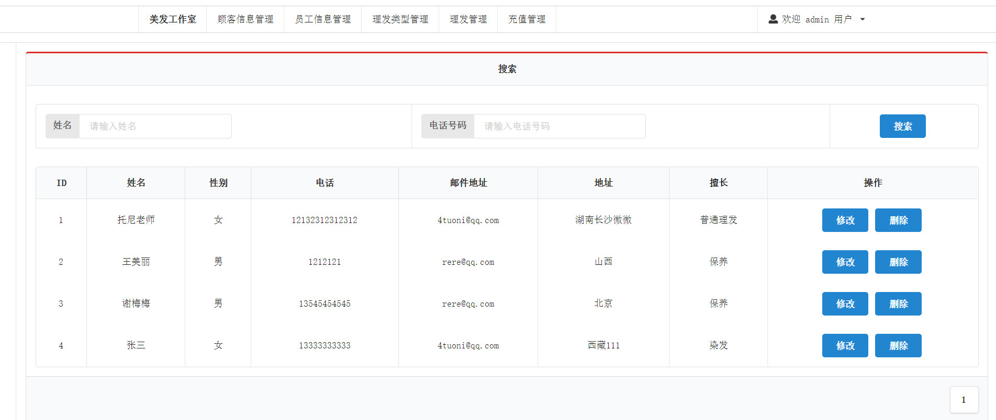Click email 4tuoni@qq.com in 托尼老师 row
The height and width of the screenshot is (420, 996).
point(468,220)
